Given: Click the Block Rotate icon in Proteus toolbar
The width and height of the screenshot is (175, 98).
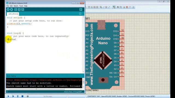Looking at the screenshot, I should [94, 7].
